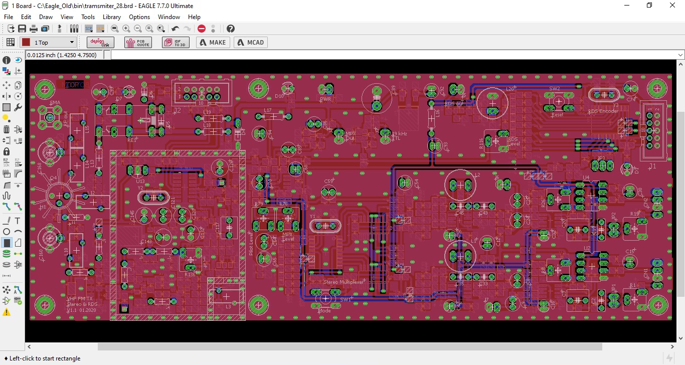The height and width of the screenshot is (365, 685).
Task: Switch to schematic using the board/schematic icon
Action: pos(60,29)
